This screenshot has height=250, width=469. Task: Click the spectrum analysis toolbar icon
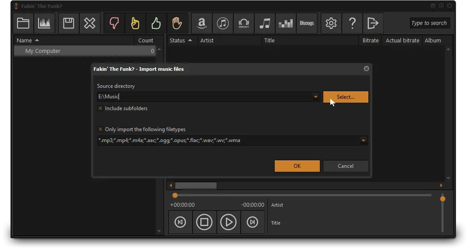click(44, 23)
